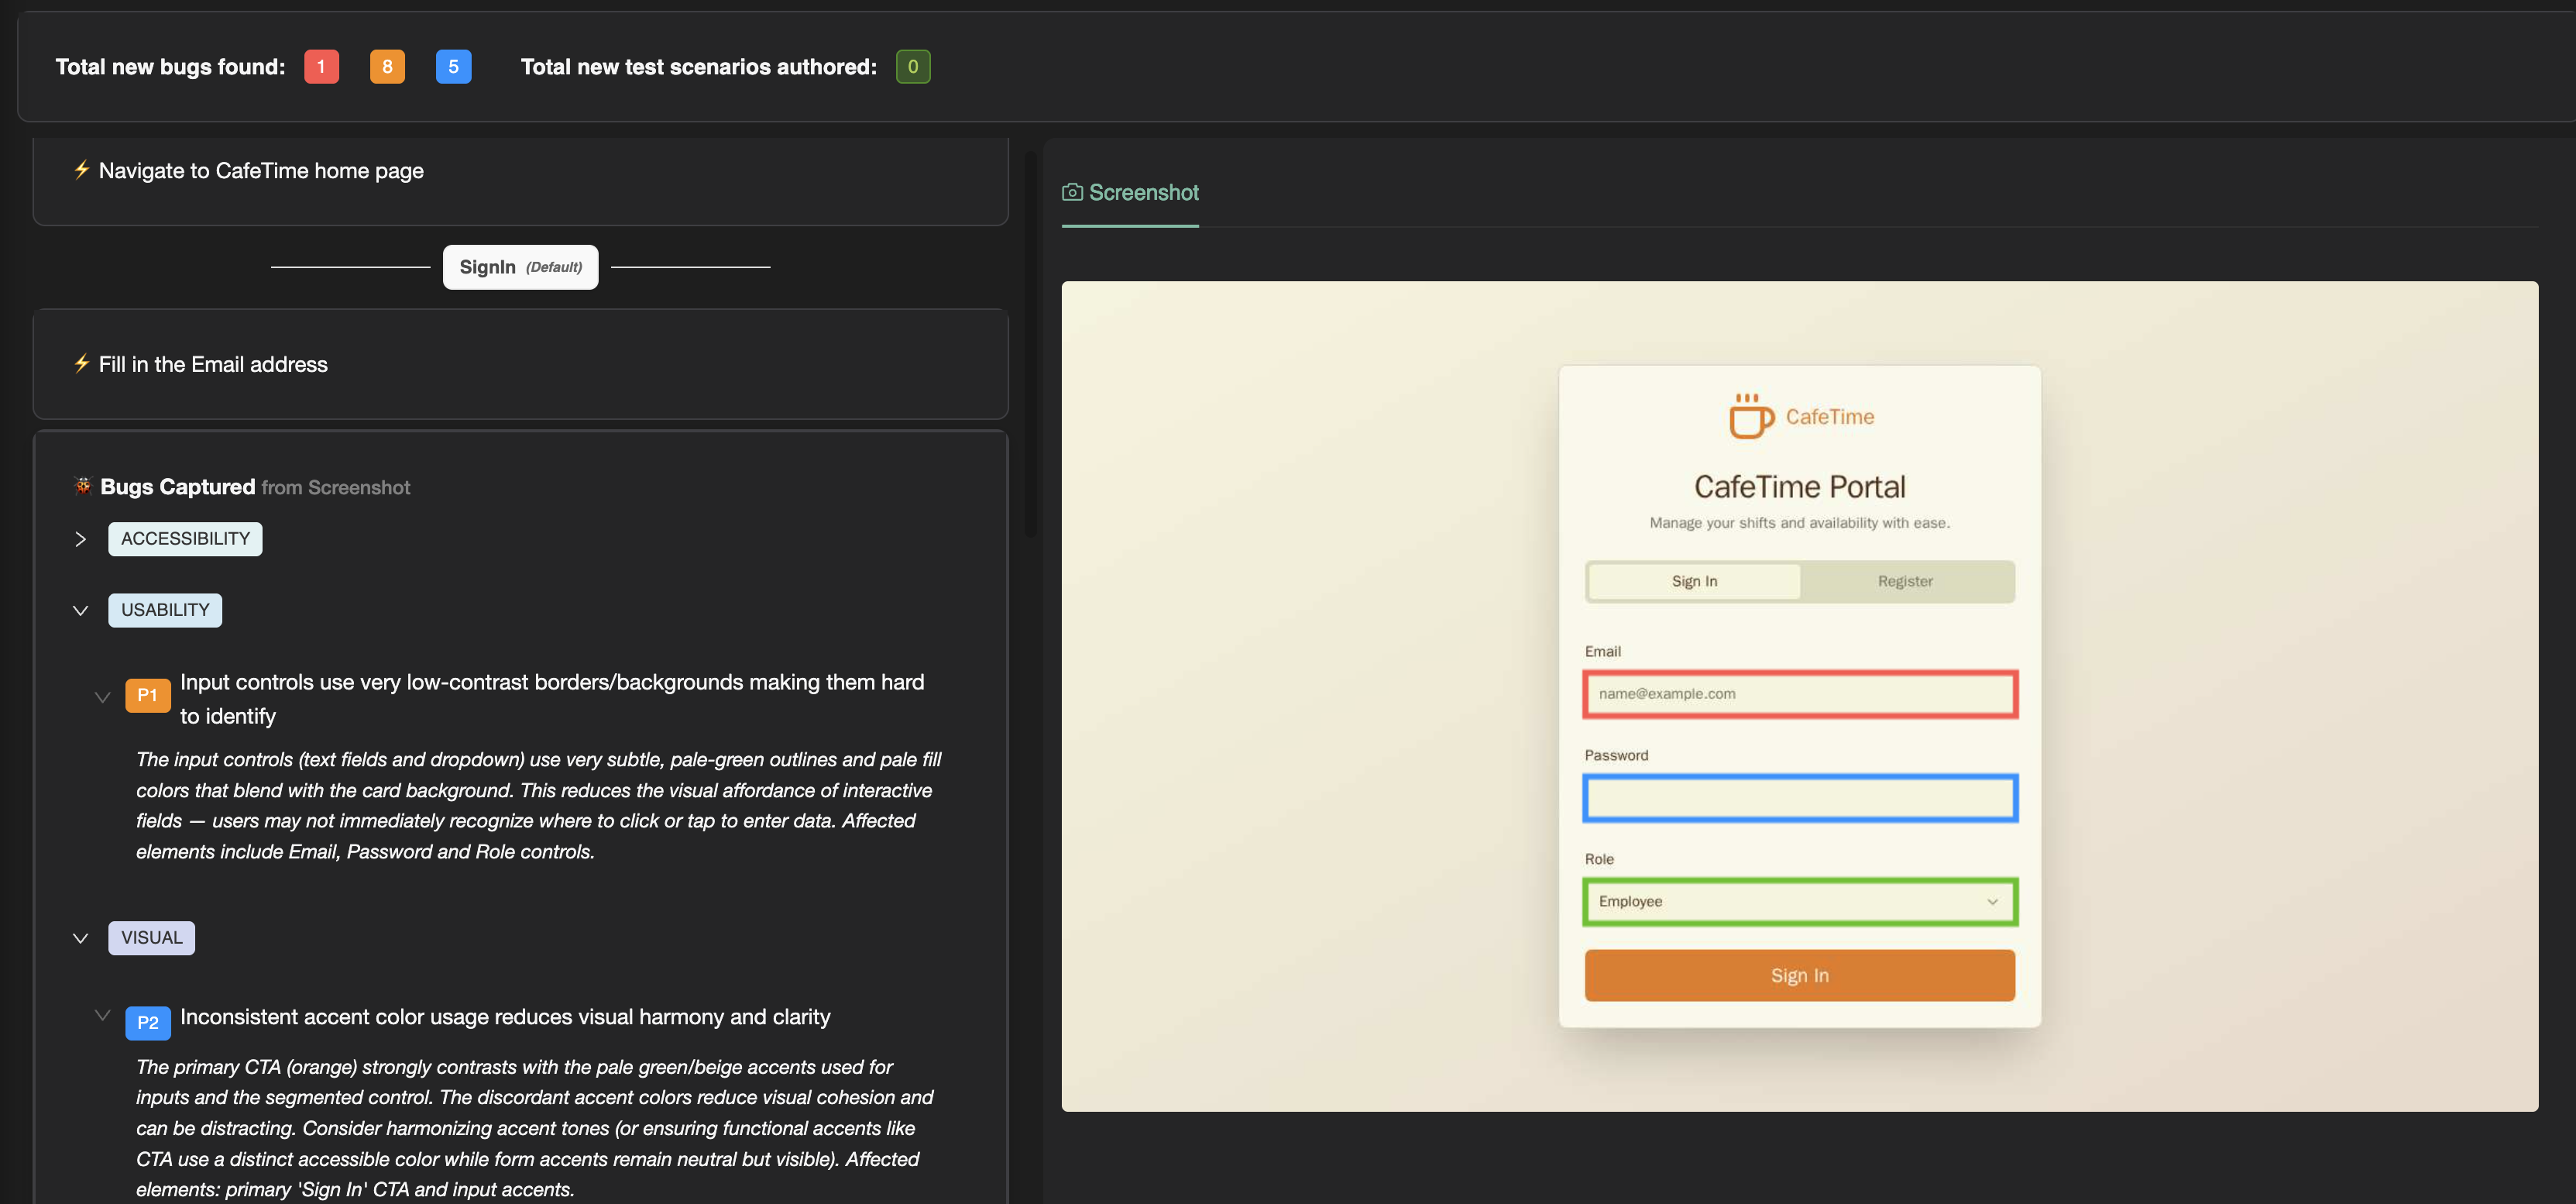Screen dimensions: 2576x1204
Task: Click the orange bug count badge showing 8
Action: (x=387, y=67)
